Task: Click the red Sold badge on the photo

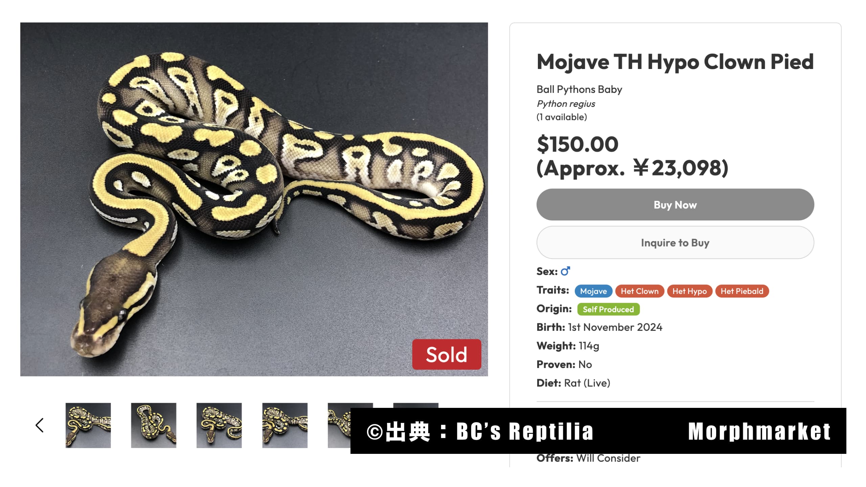Action: click(447, 354)
